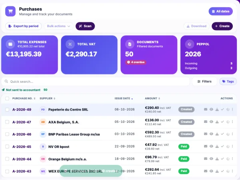Open purchase A-2026-49
The width and height of the screenshot is (240, 180).
[22, 110]
